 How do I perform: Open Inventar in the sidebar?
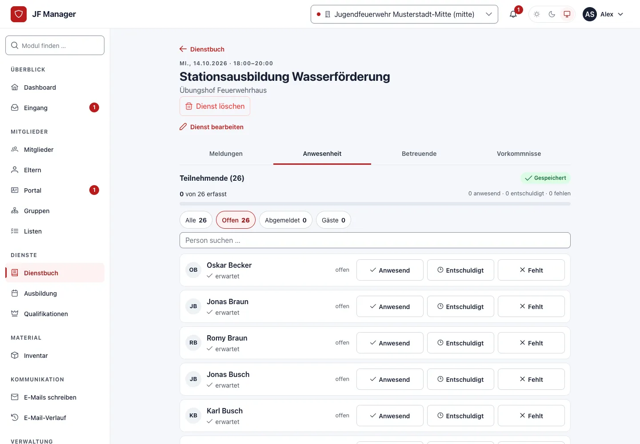(x=55, y=356)
